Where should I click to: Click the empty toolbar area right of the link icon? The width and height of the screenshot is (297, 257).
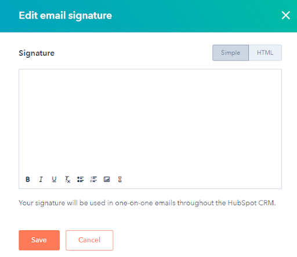pyautogui.click(x=201, y=179)
